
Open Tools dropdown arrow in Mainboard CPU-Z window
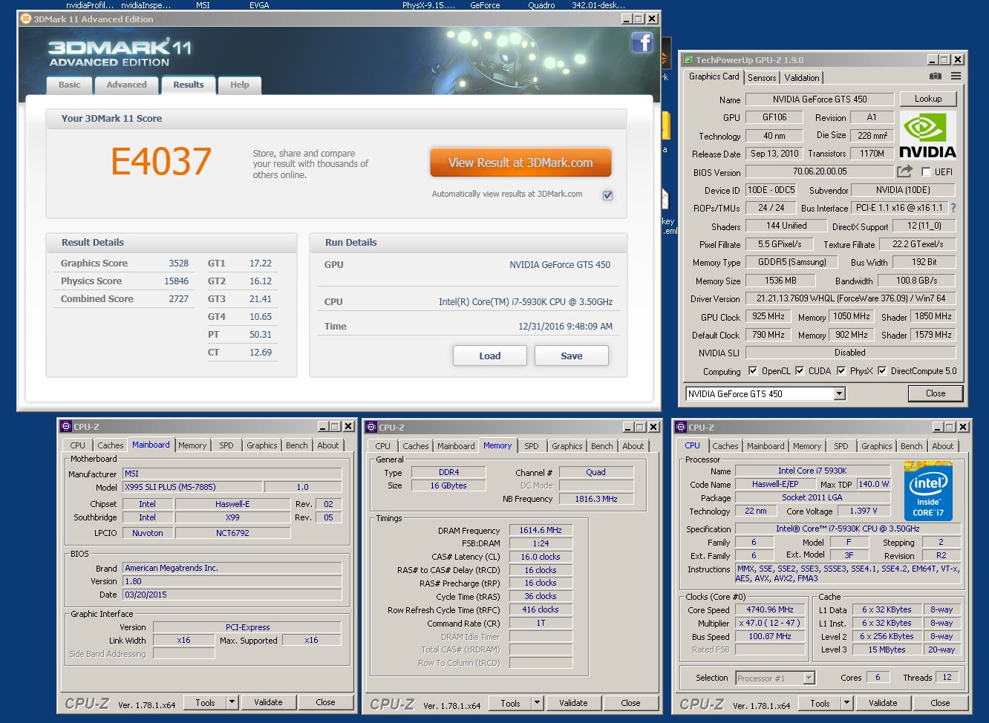click(x=231, y=702)
